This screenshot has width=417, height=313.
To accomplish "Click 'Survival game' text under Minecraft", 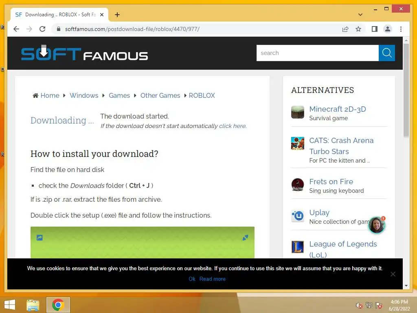I will (328, 118).
